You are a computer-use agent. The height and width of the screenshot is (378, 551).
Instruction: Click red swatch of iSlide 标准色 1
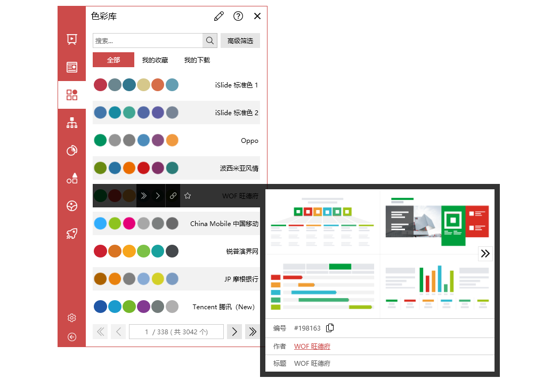pos(101,85)
